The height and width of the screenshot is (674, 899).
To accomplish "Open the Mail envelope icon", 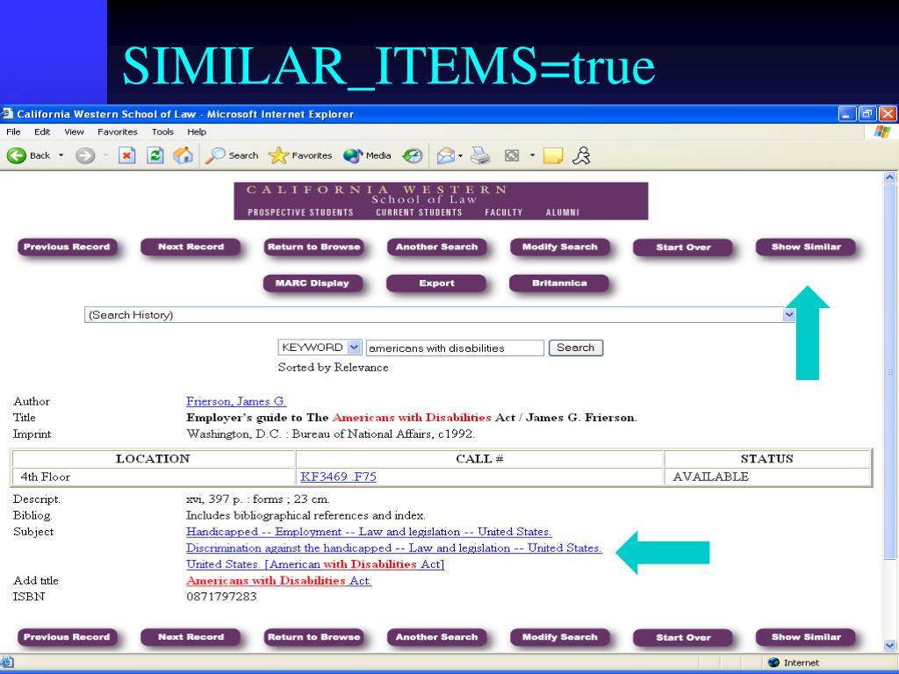I will [x=445, y=155].
